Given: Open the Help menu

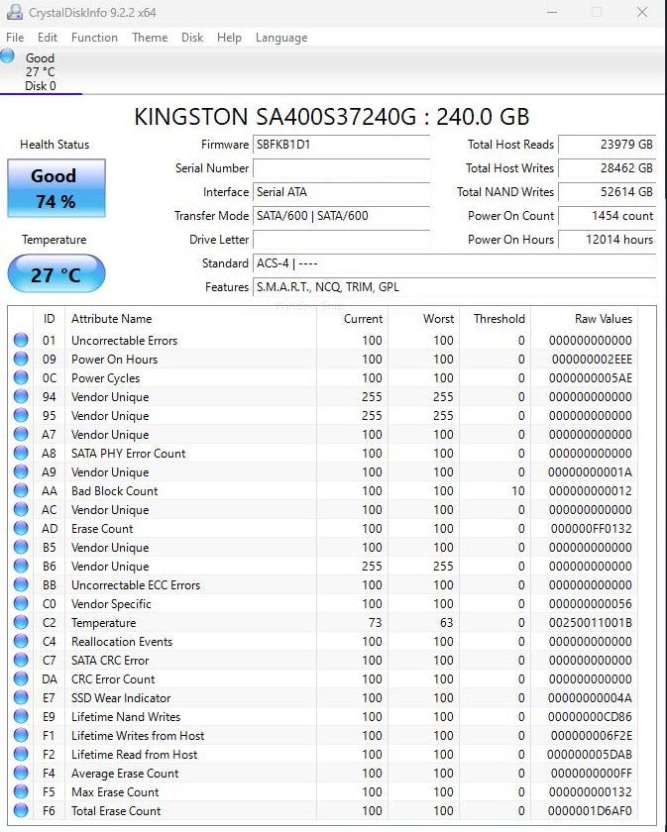Looking at the screenshot, I should tap(229, 38).
